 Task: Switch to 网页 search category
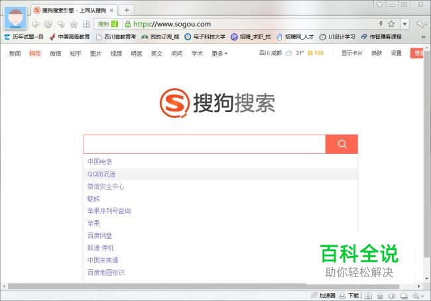tap(35, 53)
